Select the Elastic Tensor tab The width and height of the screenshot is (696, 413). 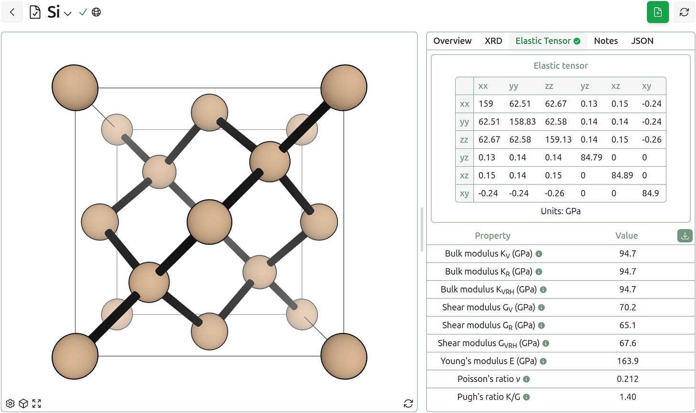click(x=548, y=41)
